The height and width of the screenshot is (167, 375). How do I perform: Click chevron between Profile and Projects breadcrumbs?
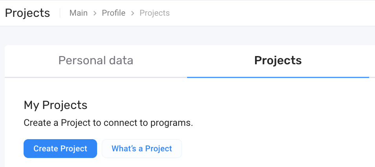click(x=132, y=13)
